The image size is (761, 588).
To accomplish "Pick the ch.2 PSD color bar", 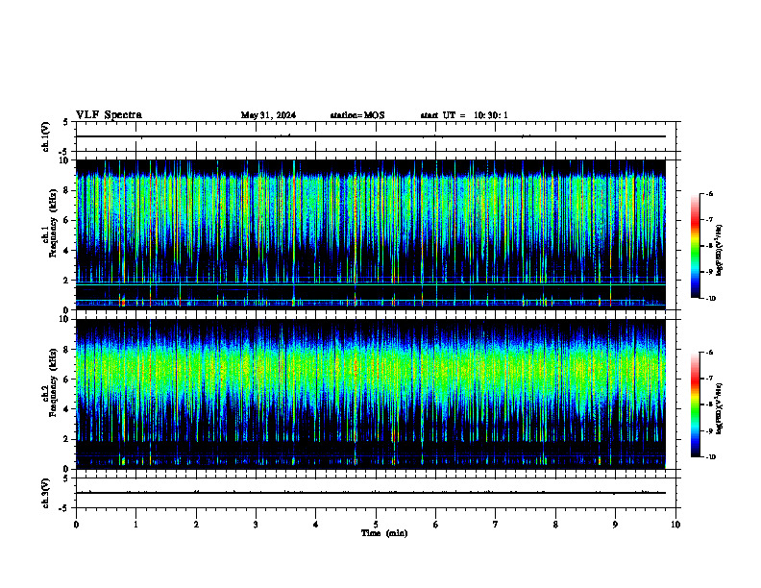I will pyautogui.click(x=695, y=404).
